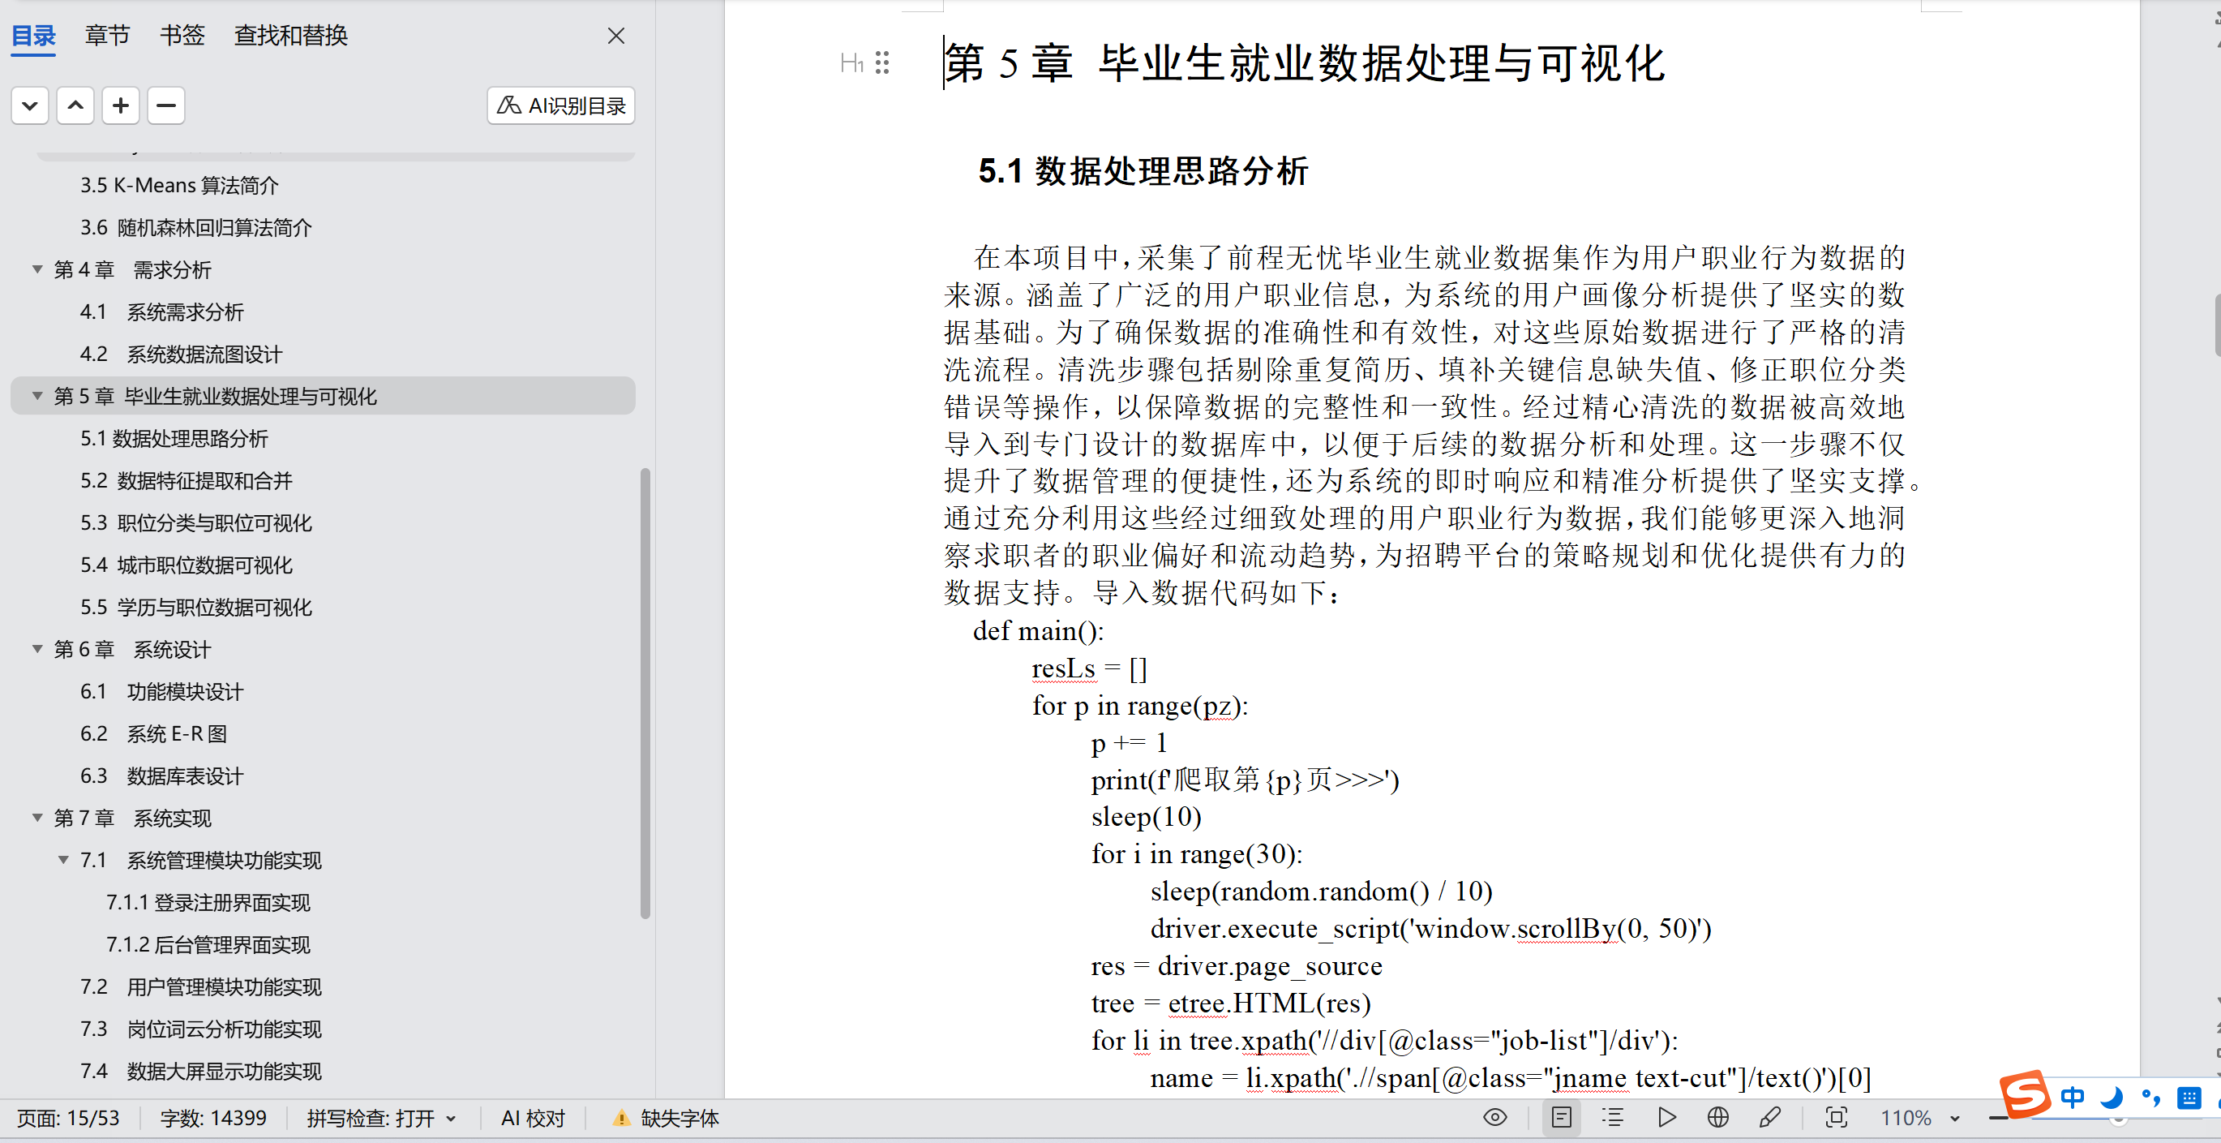Switch to the 书签 tab
This screenshot has width=2221, height=1143.
point(182,36)
